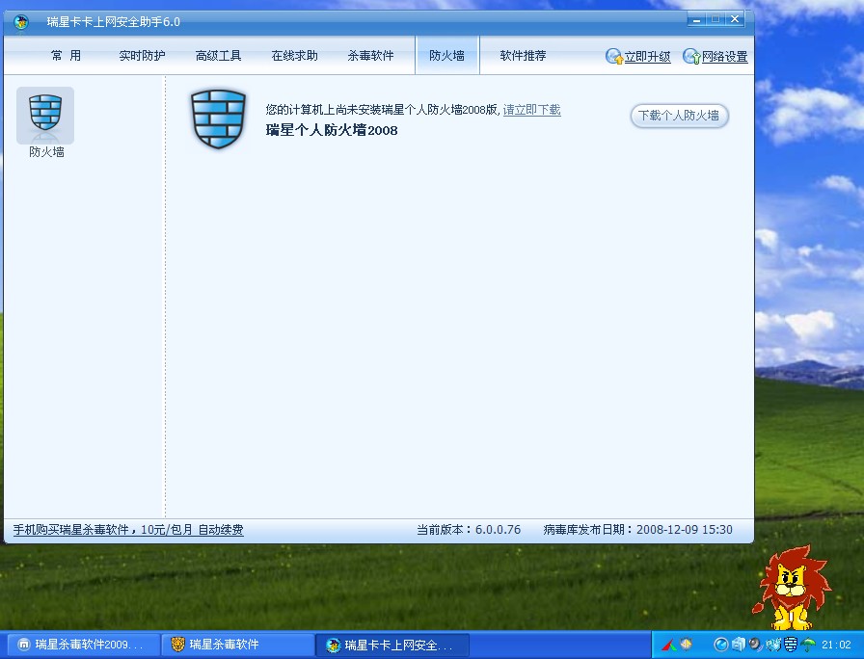This screenshot has width=864, height=659.
Task: Open the 常用 tab
Action: click(66, 56)
